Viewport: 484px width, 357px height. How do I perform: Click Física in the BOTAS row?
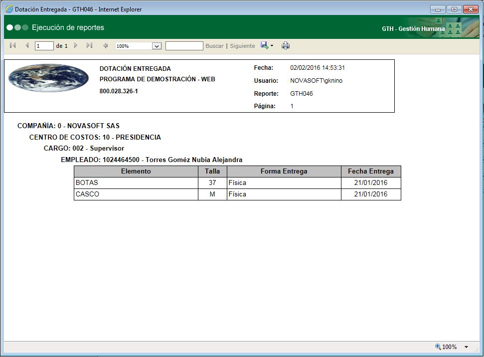(284, 182)
